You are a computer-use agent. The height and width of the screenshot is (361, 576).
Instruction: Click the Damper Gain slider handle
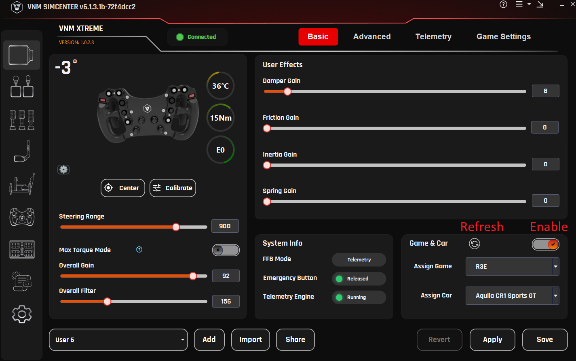[x=287, y=91]
